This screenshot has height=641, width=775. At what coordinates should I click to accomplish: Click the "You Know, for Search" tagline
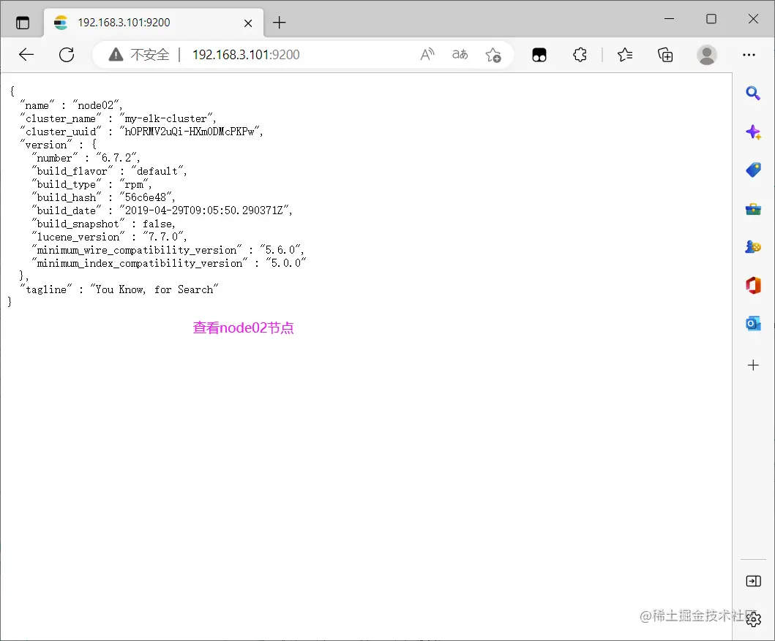coord(154,289)
